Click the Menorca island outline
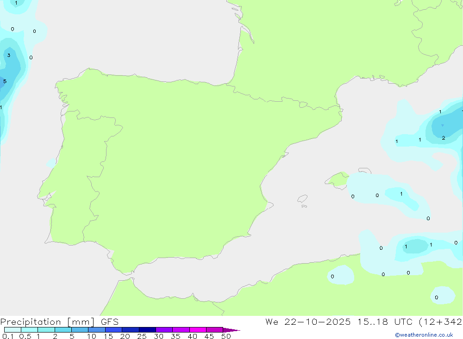The image size is (463, 339). pos(365,171)
